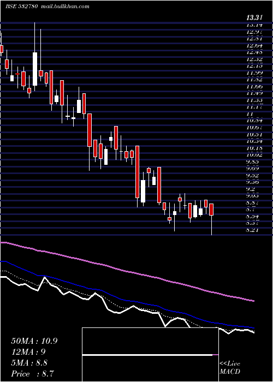Click the price axis label 8.7
This screenshot has height=382, width=273.
click(251, 210)
